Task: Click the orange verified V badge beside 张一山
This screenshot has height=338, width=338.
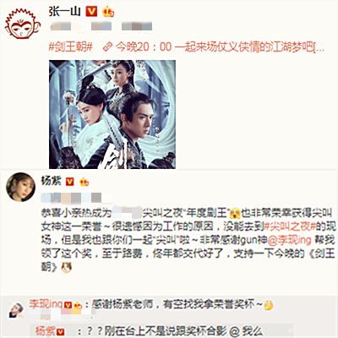Action: (91, 12)
